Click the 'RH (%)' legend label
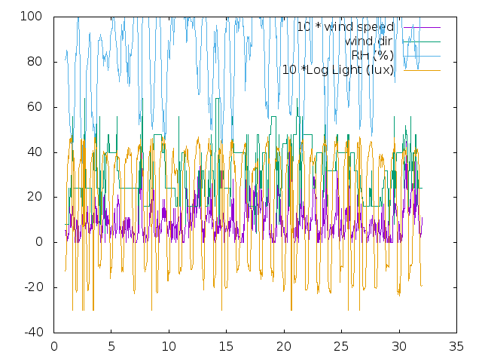This screenshot has width=482, height=362. click(373, 56)
